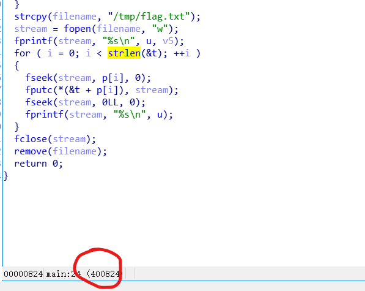The width and height of the screenshot is (365, 291).
Task: Click the fseek call with the p[i] offset
Action: [x=39, y=78]
